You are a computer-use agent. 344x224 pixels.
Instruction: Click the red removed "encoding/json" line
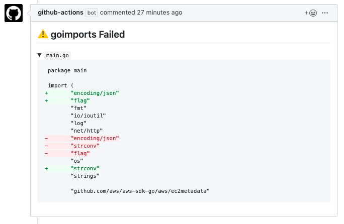(95, 138)
